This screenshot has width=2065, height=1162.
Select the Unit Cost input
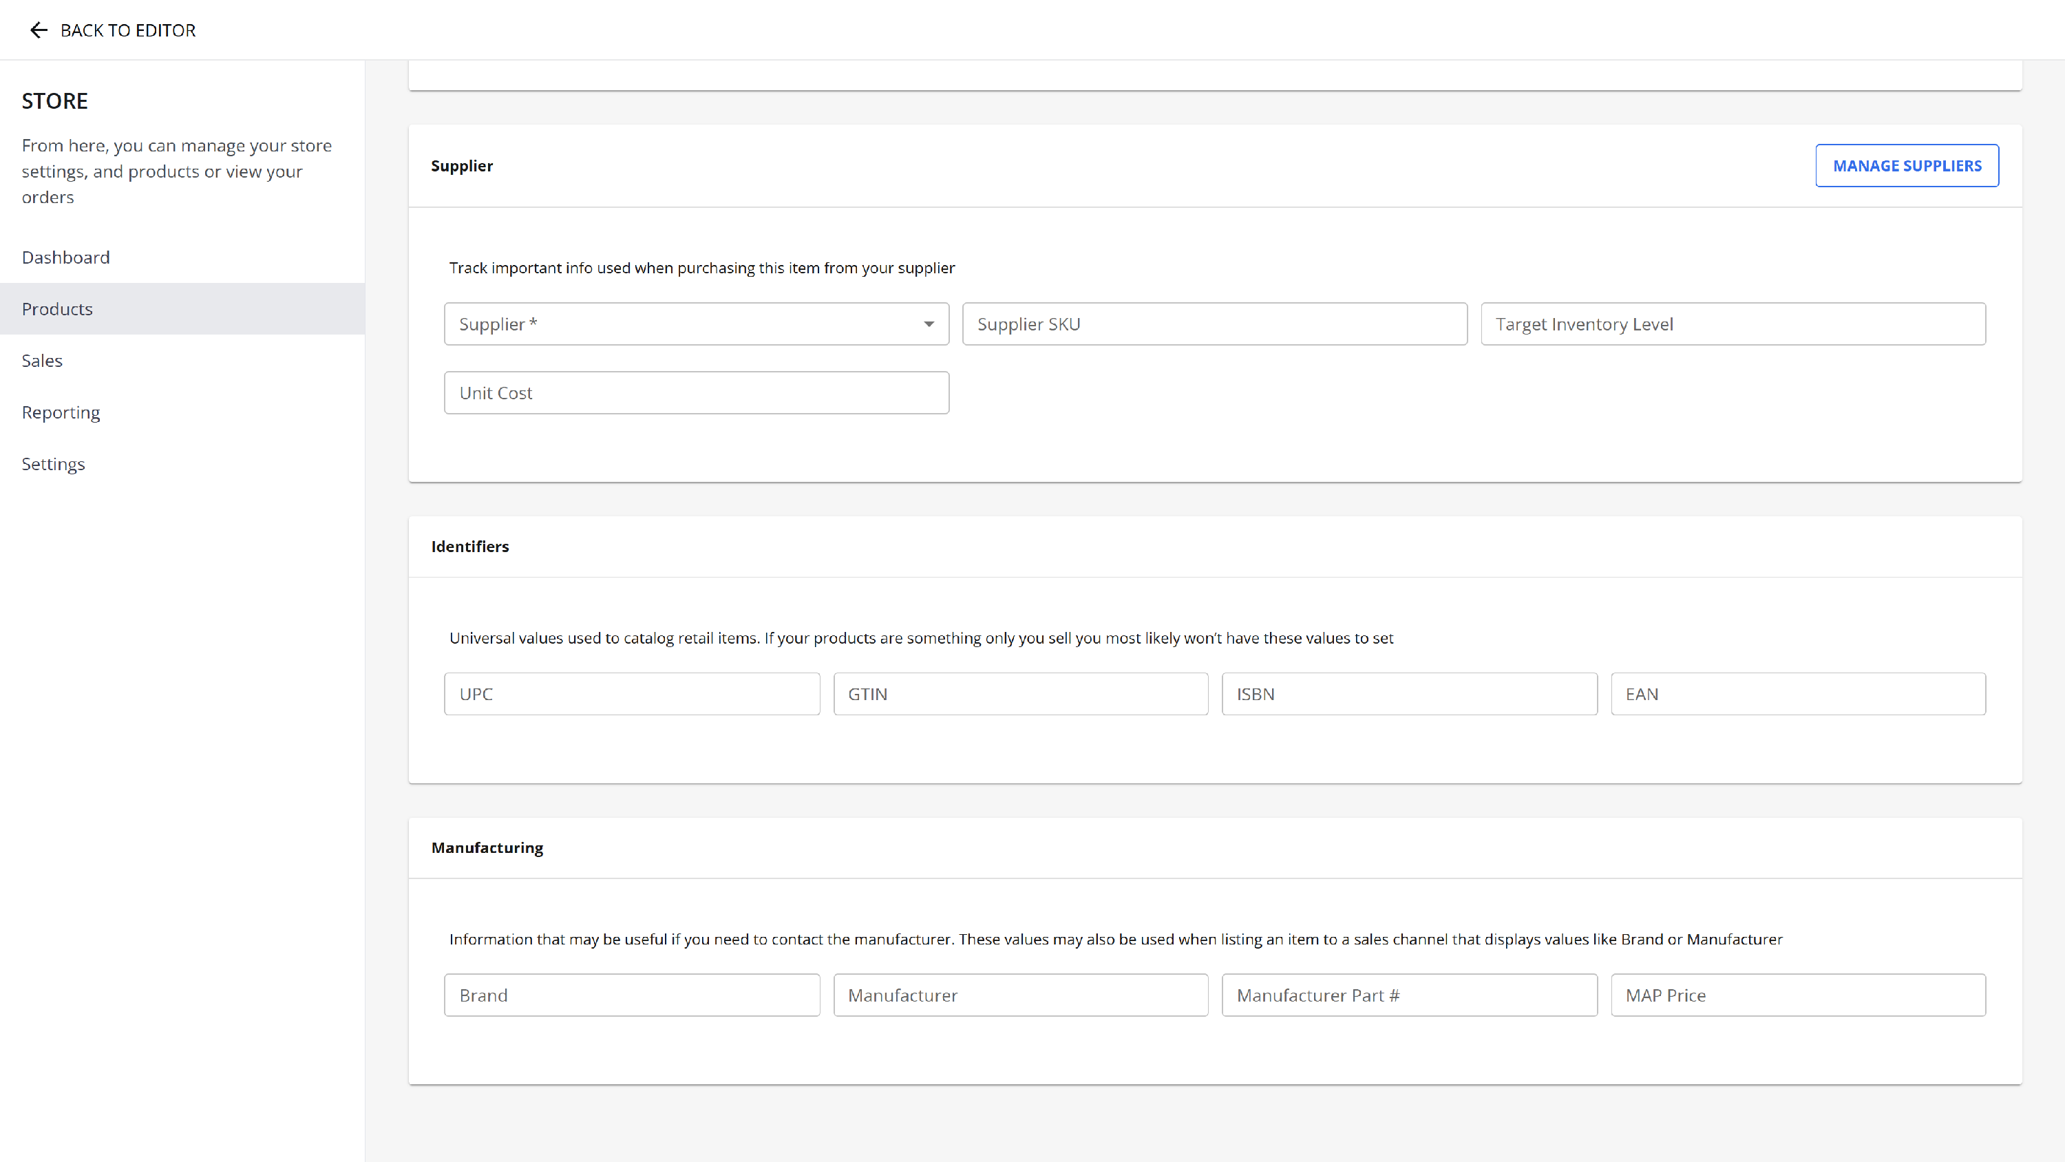coord(697,393)
